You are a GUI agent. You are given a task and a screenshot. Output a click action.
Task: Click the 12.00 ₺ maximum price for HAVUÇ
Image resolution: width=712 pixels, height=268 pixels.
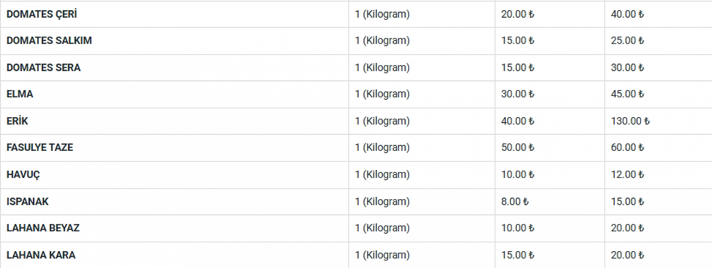click(x=627, y=174)
